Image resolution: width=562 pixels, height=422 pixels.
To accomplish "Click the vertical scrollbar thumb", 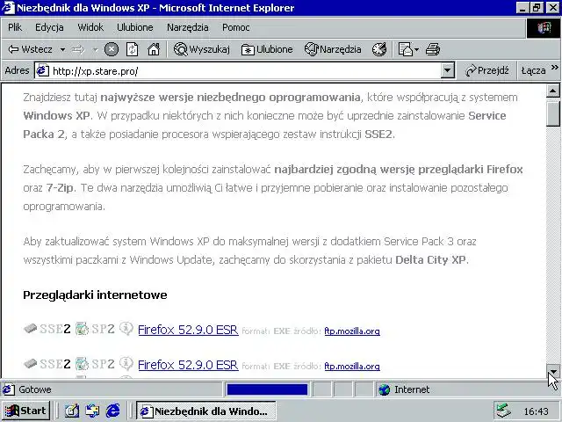I will (552, 113).
